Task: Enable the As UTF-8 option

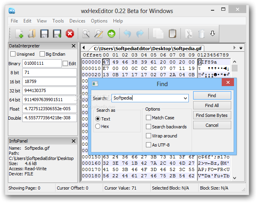Action: [x=148, y=145]
